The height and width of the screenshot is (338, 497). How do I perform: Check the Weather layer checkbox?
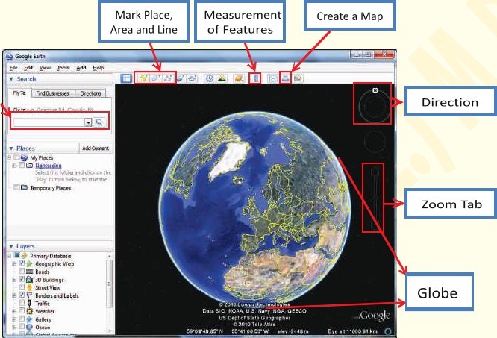coord(22,310)
